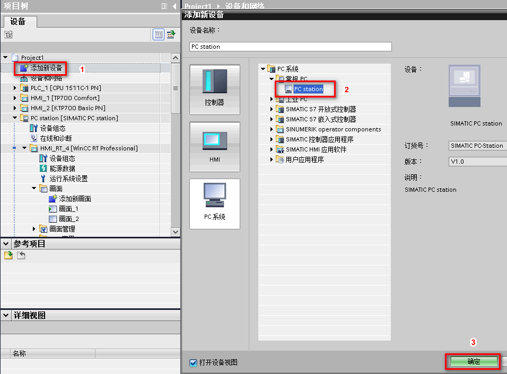
Task: Click the 用户应用程序 folder icon
Action: [279, 159]
